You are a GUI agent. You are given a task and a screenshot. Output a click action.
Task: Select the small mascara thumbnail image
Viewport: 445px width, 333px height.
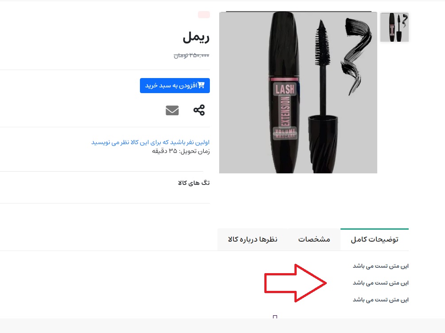point(395,27)
